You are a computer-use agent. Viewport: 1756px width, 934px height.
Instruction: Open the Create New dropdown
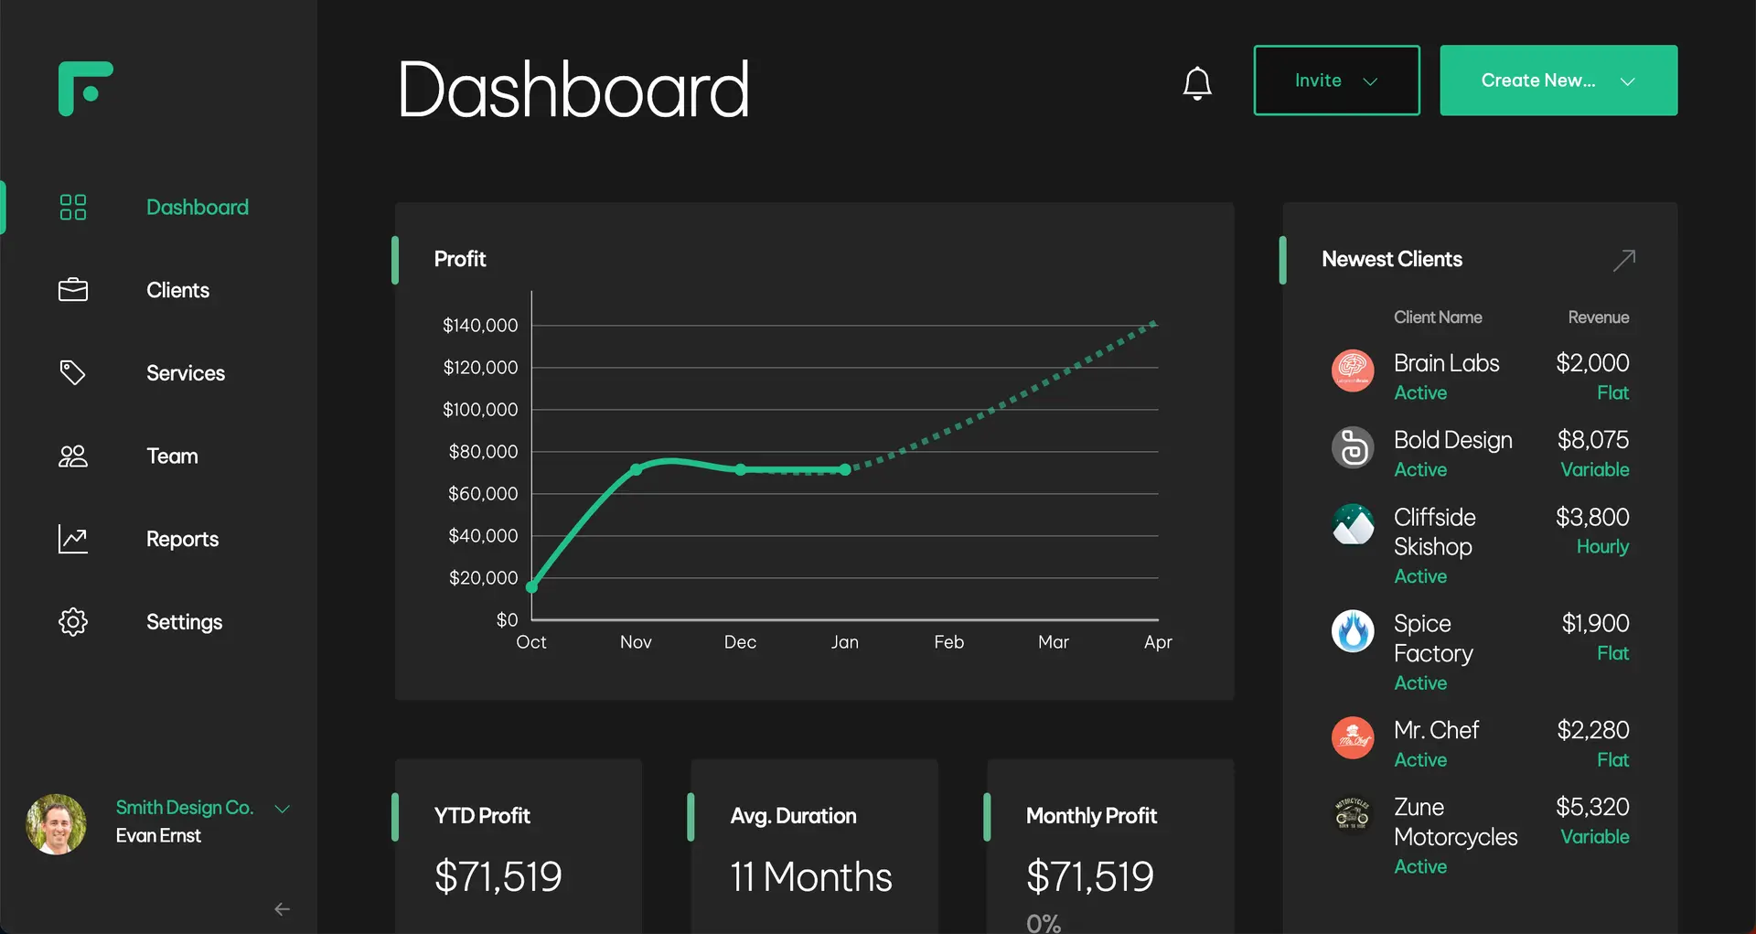1558,81
